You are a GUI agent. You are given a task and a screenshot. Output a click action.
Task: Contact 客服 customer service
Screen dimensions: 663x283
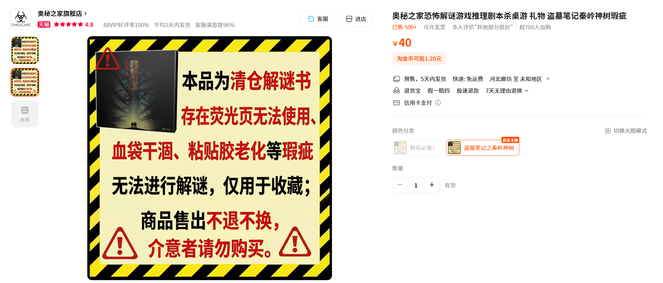click(x=317, y=19)
